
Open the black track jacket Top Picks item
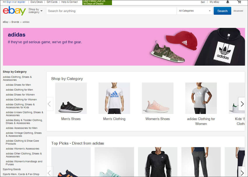pos(158,162)
